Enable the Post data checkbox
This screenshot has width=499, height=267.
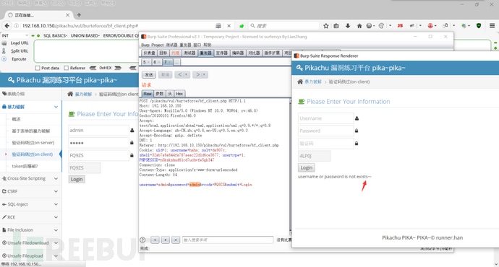tap(38, 68)
